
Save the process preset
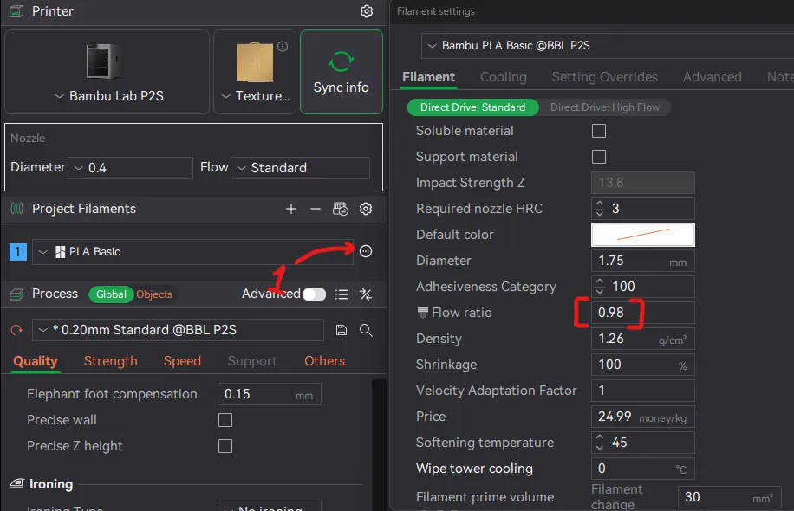[342, 330]
